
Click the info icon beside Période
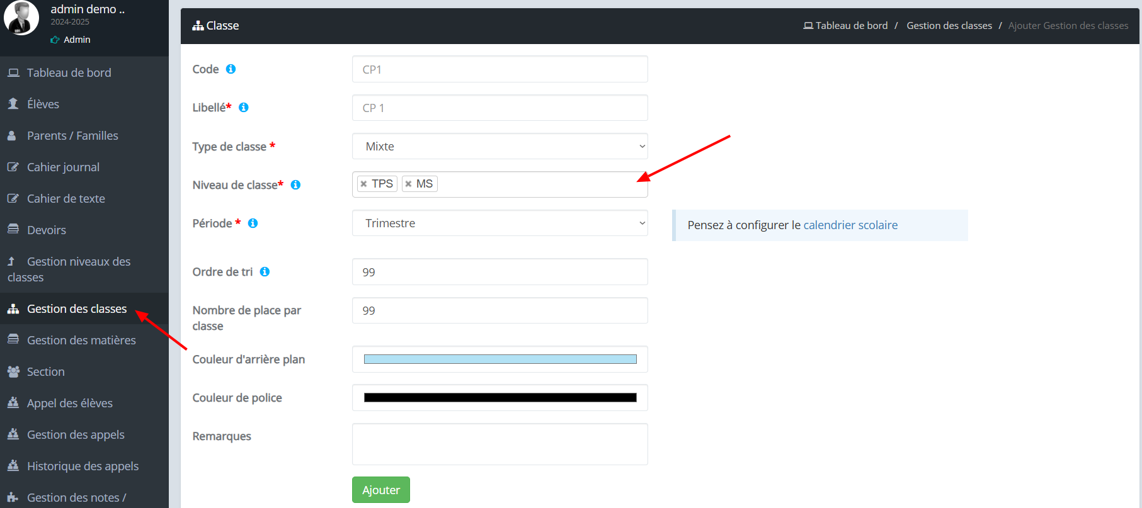click(253, 223)
